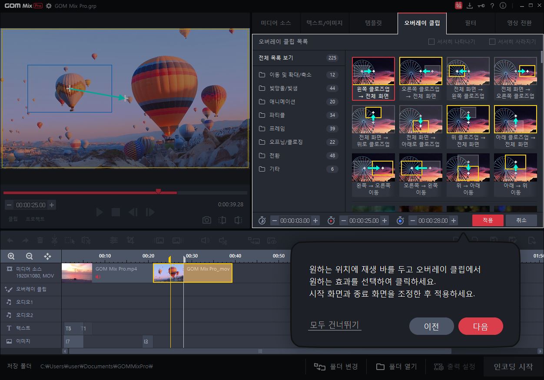Open the 오프닝/클로징 category
Viewport: 544px width, 380px height.
(298, 142)
